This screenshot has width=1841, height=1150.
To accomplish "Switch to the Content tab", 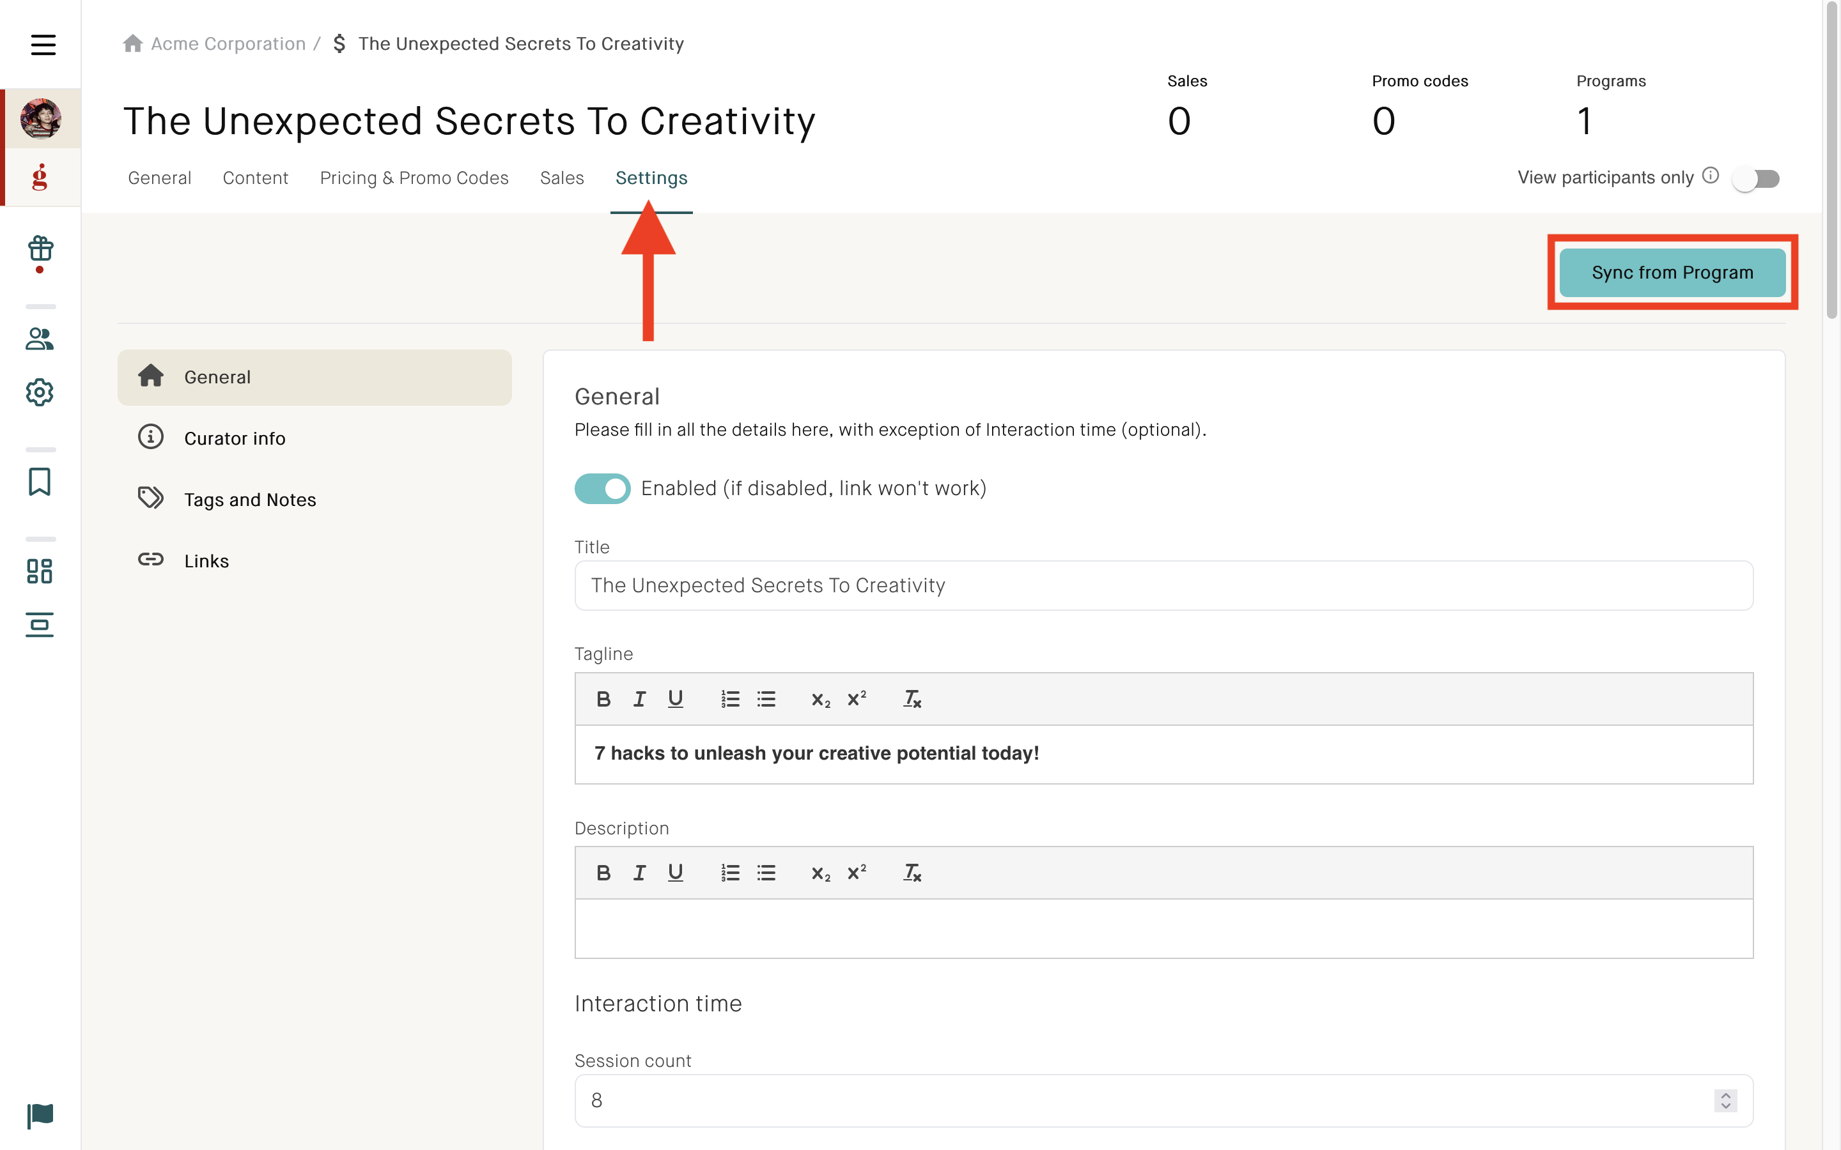I will [255, 178].
